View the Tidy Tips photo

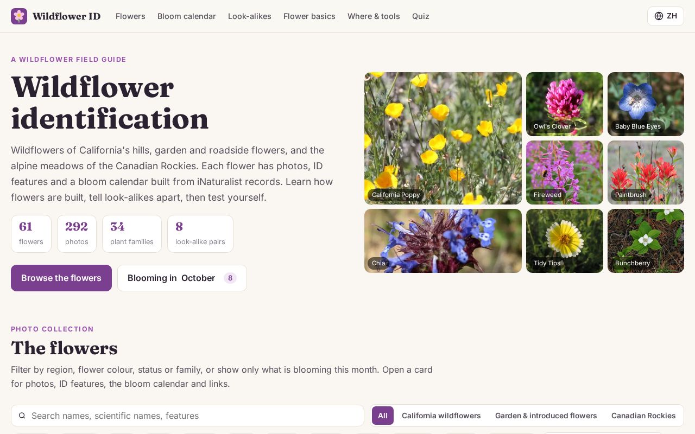coord(565,241)
